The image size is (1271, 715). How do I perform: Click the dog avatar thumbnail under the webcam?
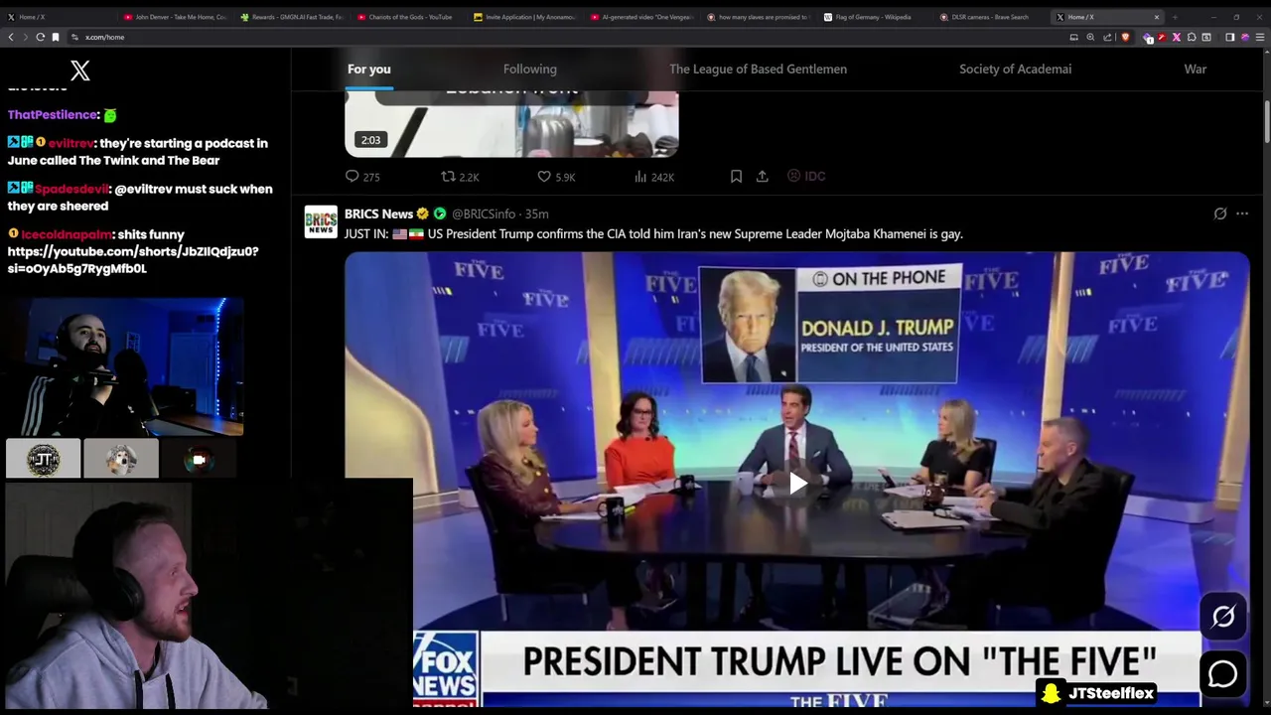click(x=121, y=459)
